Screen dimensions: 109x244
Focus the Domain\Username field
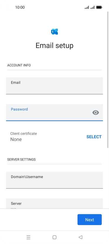tap(54, 180)
